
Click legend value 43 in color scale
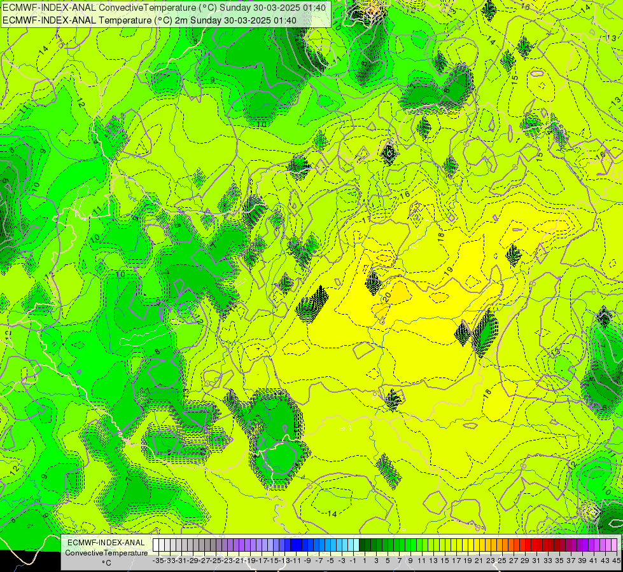pyautogui.click(x=606, y=561)
